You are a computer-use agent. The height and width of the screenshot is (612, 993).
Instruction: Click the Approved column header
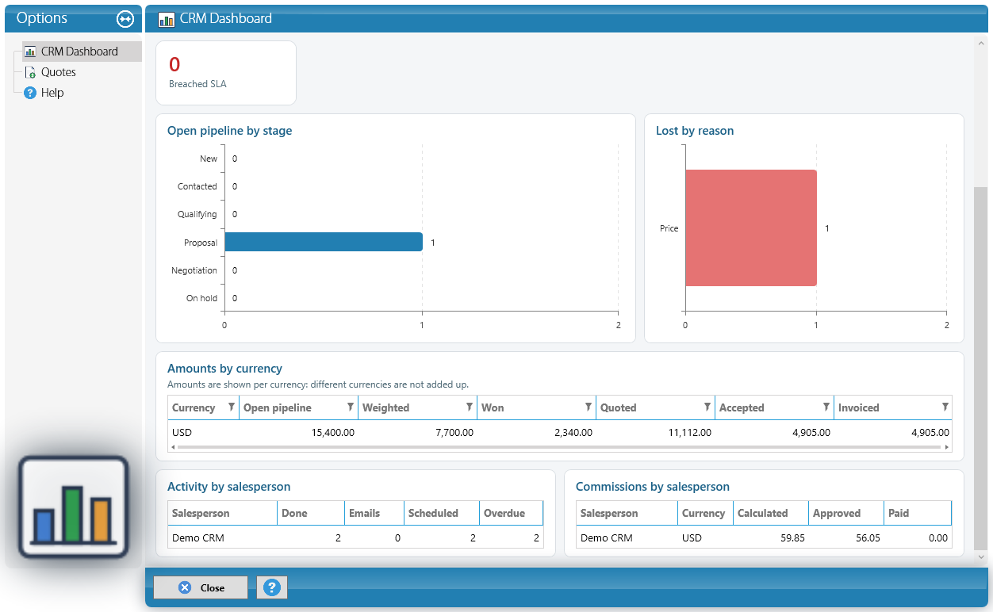(846, 513)
